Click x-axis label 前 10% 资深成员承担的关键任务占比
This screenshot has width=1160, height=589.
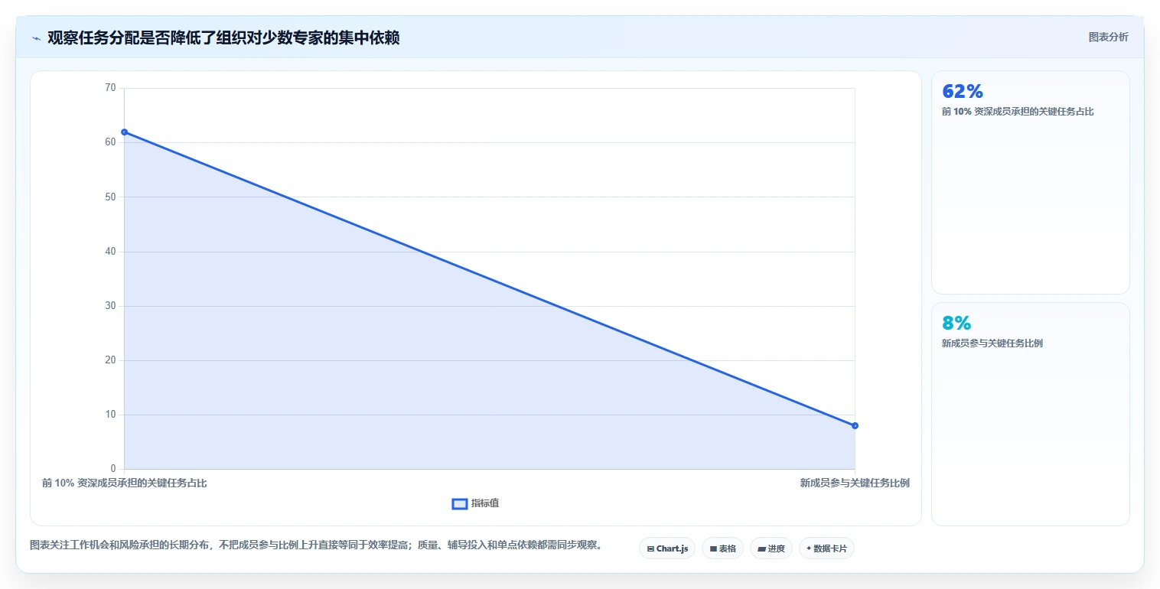click(x=125, y=483)
